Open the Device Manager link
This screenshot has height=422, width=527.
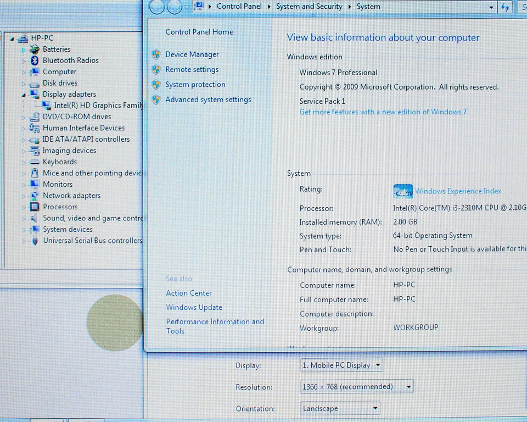point(192,54)
